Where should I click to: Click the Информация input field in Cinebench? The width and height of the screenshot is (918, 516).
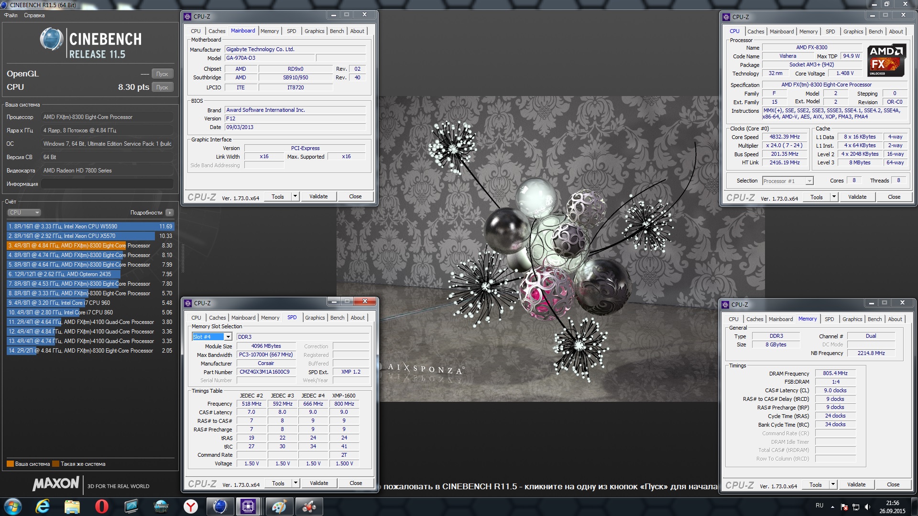click(108, 184)
